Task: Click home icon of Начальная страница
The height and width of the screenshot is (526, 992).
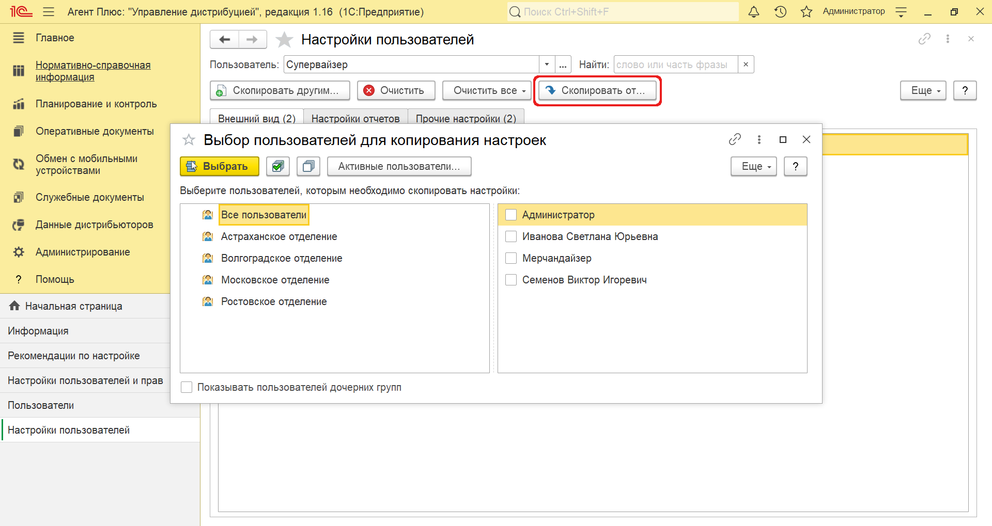Action: coord(14,306)
